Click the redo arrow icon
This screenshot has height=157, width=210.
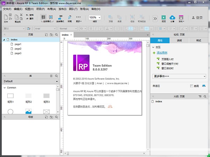(27, 18)
